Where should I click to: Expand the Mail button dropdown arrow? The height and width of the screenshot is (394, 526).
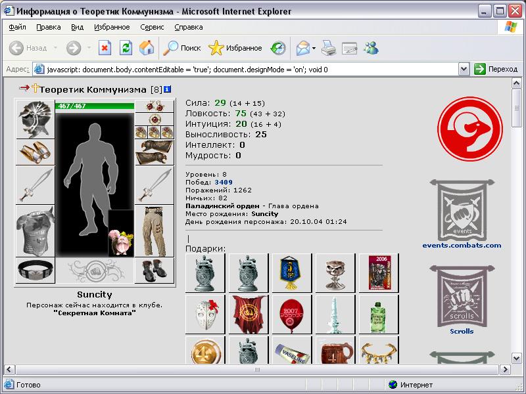click(x=314, y=48)
